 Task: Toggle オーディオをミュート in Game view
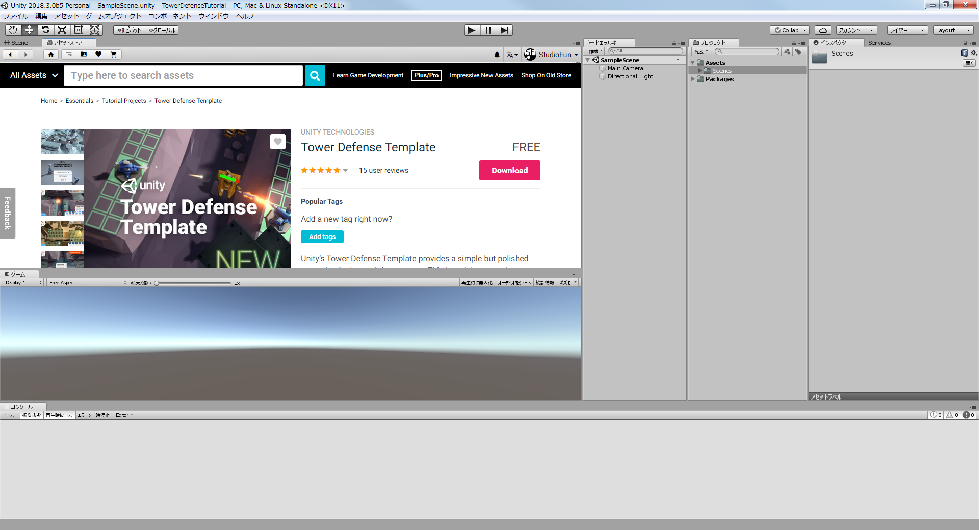[514, 283]
